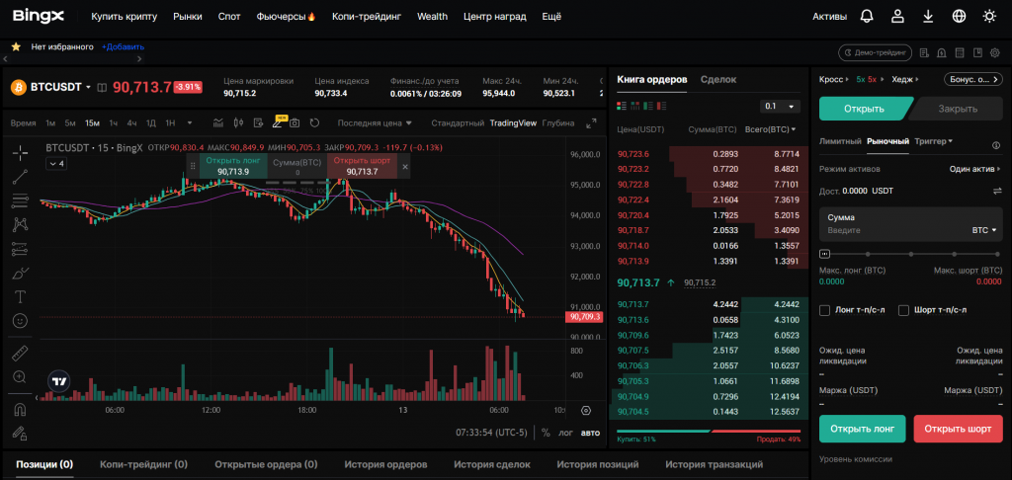The width and height of the screenshot is (1012, 480).
Task: Take a chart snapshot with camera icon
Action: click(x=295, y=123)
